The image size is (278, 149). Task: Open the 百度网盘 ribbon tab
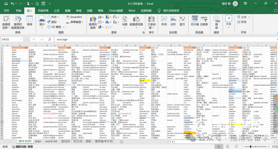point(146,11)
